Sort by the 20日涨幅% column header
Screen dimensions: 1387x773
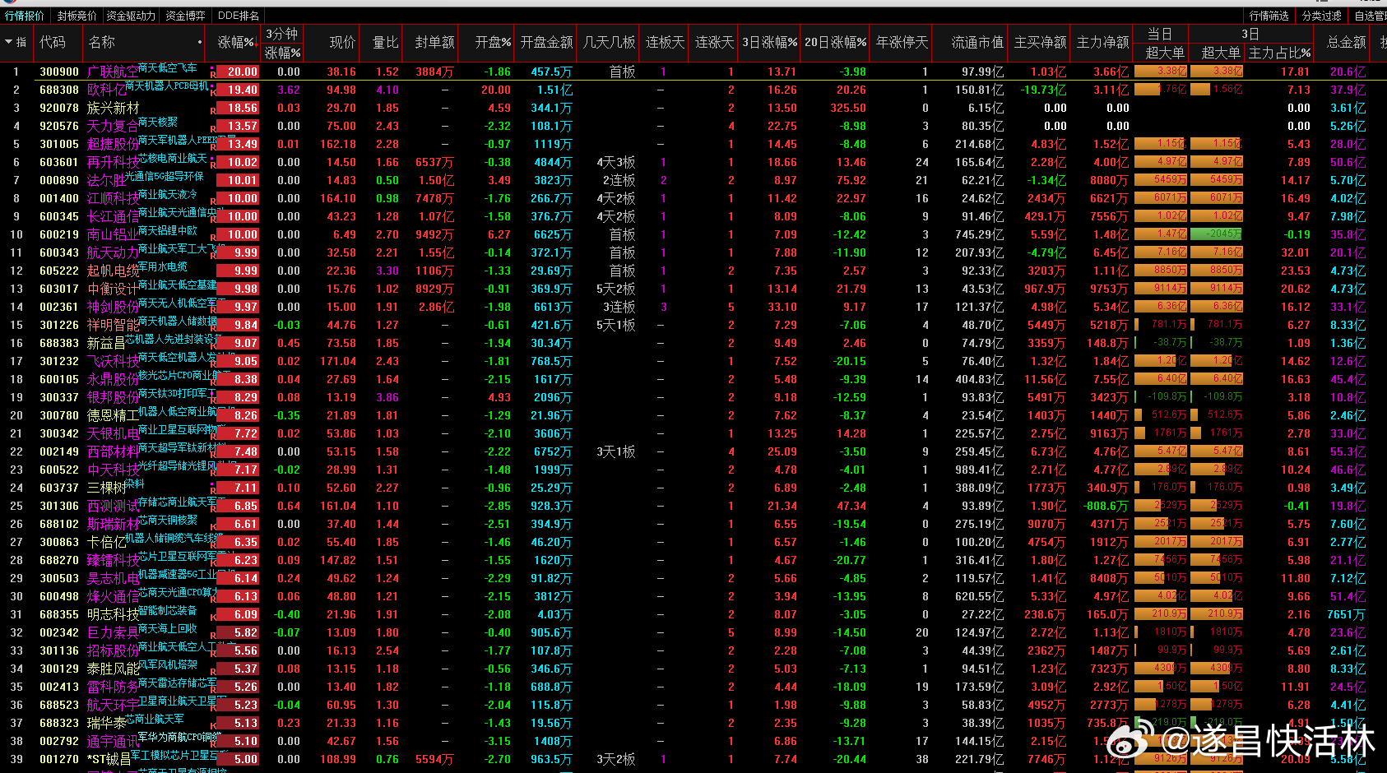coord(835,42)
